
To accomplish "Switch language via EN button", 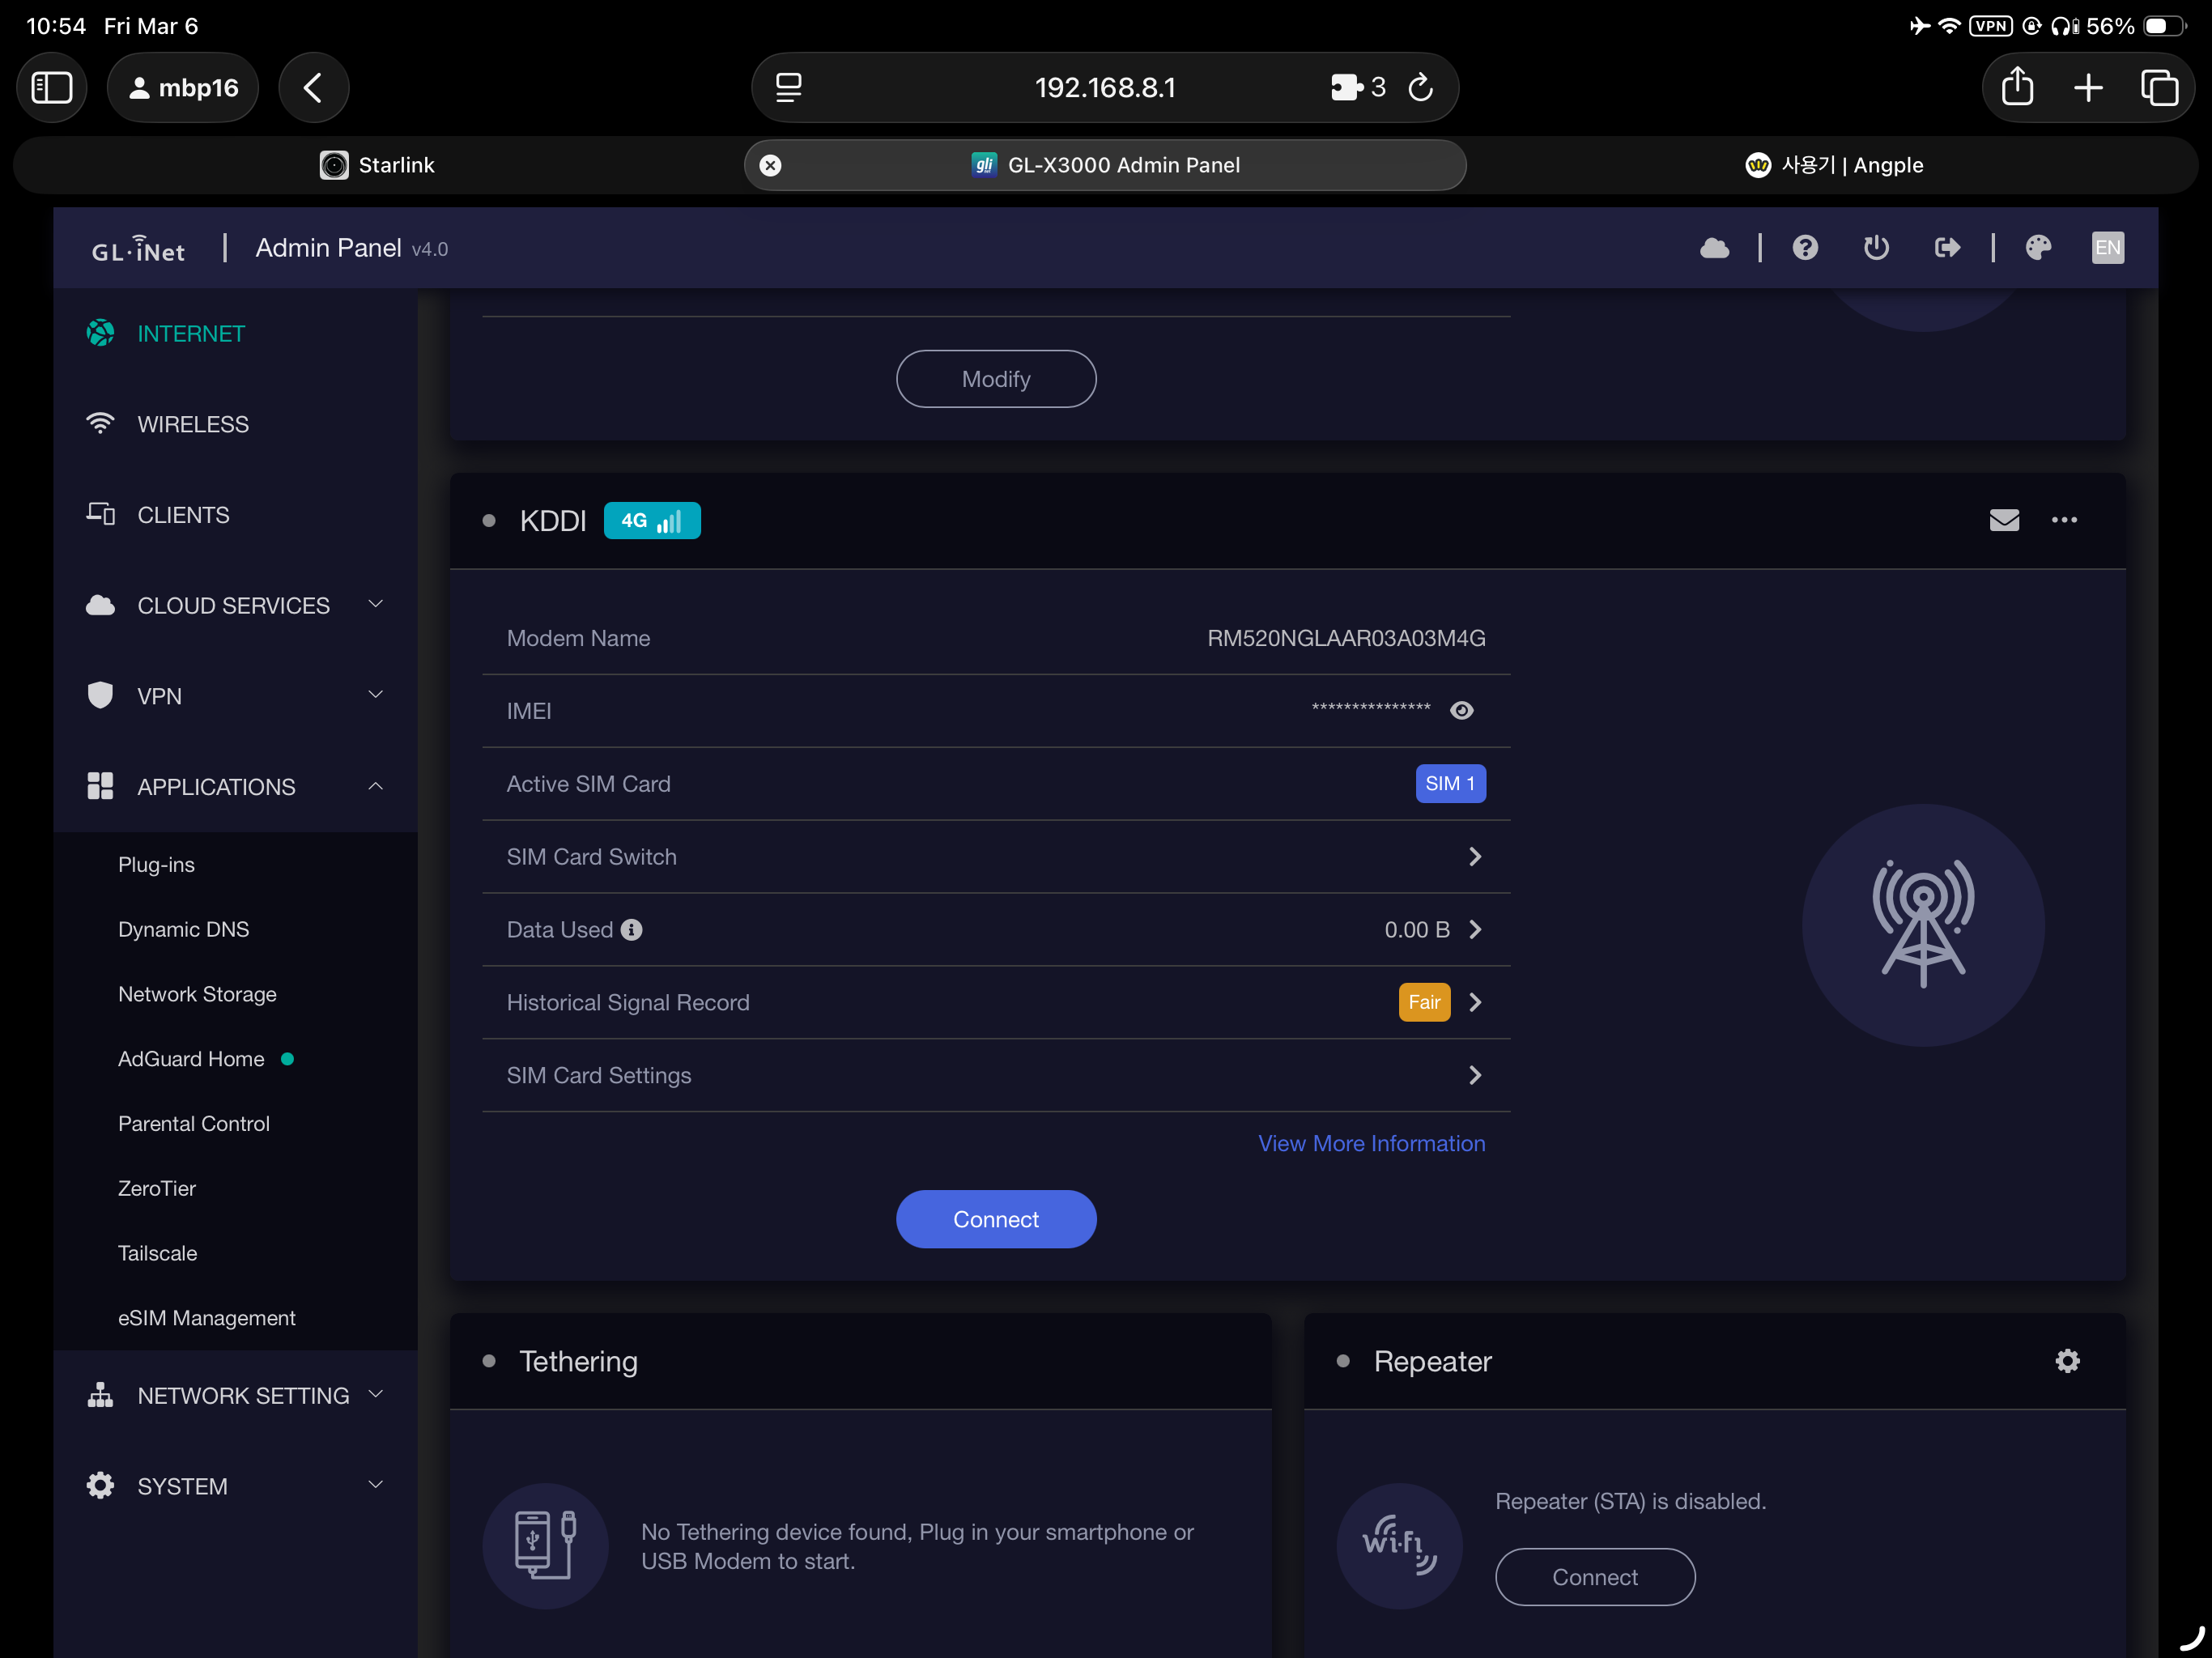I will tap(2107, 248).
